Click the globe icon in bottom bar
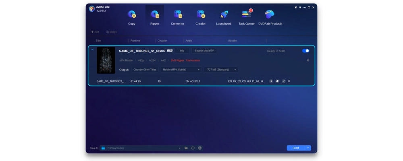The height and width of the screenshot is (161, 403). pos(200,148)
